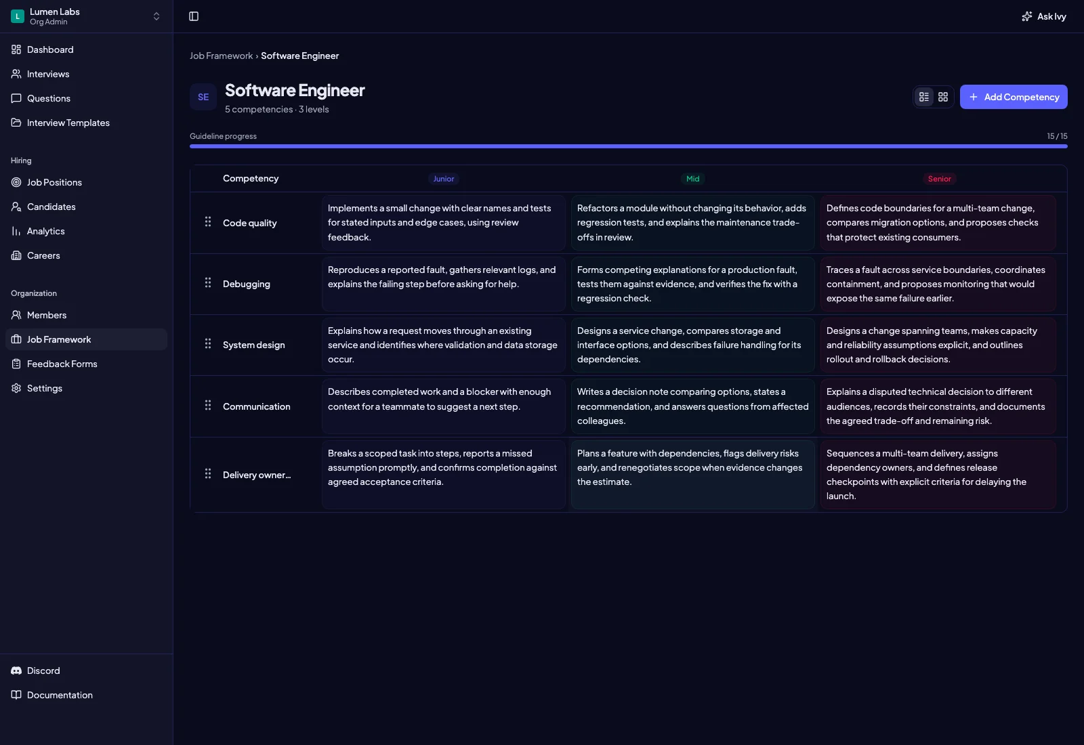Grab the drag handle for System design
This screenshot has height=745, width=1084.
pyautogui.click(x=208, y=344)
